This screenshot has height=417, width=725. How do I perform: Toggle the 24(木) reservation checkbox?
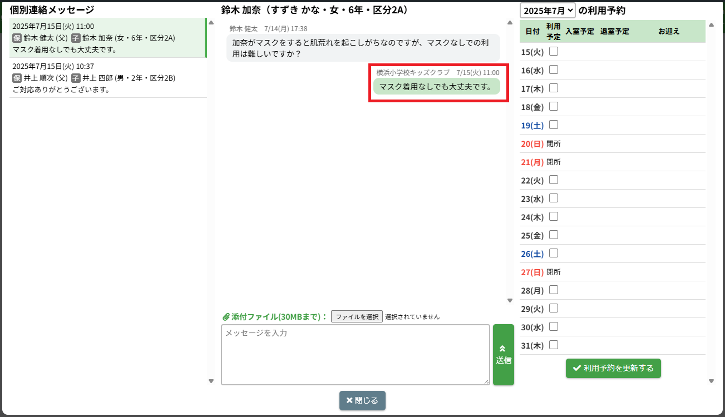(554, 217)
